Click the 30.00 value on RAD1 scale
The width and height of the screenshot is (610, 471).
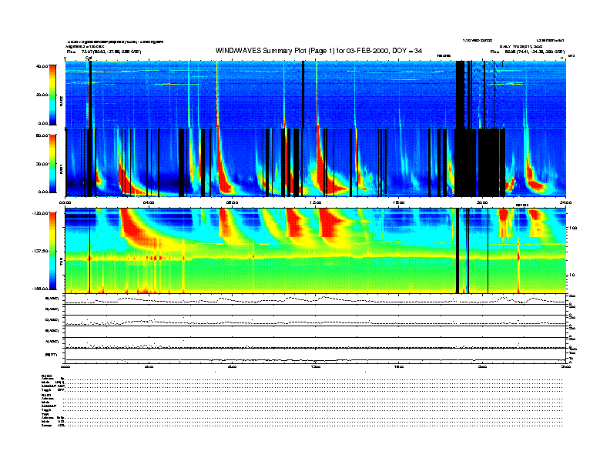pyautogui.click(x=42, y=164)
